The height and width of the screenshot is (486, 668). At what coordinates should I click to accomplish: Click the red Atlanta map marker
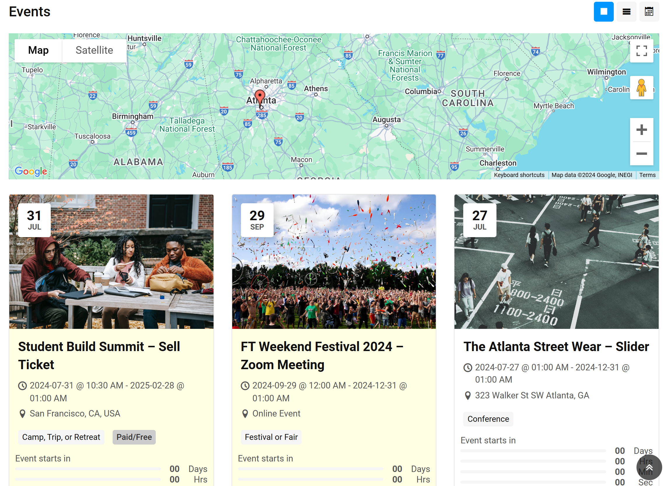pyautogui.click(x=260, y=96)
